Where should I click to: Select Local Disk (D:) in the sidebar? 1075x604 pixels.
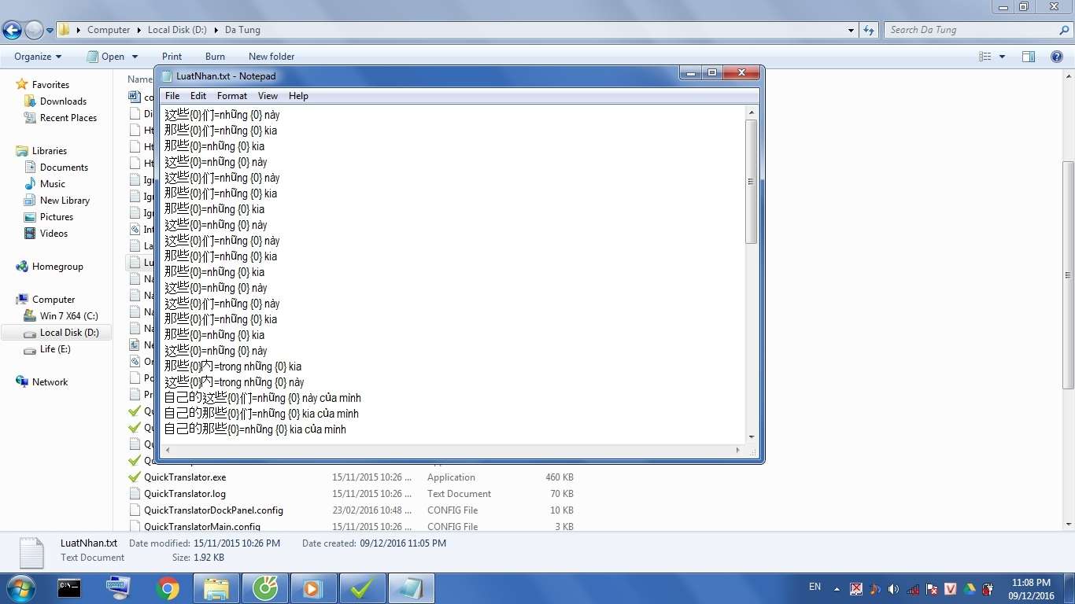[x=68, y=333]
